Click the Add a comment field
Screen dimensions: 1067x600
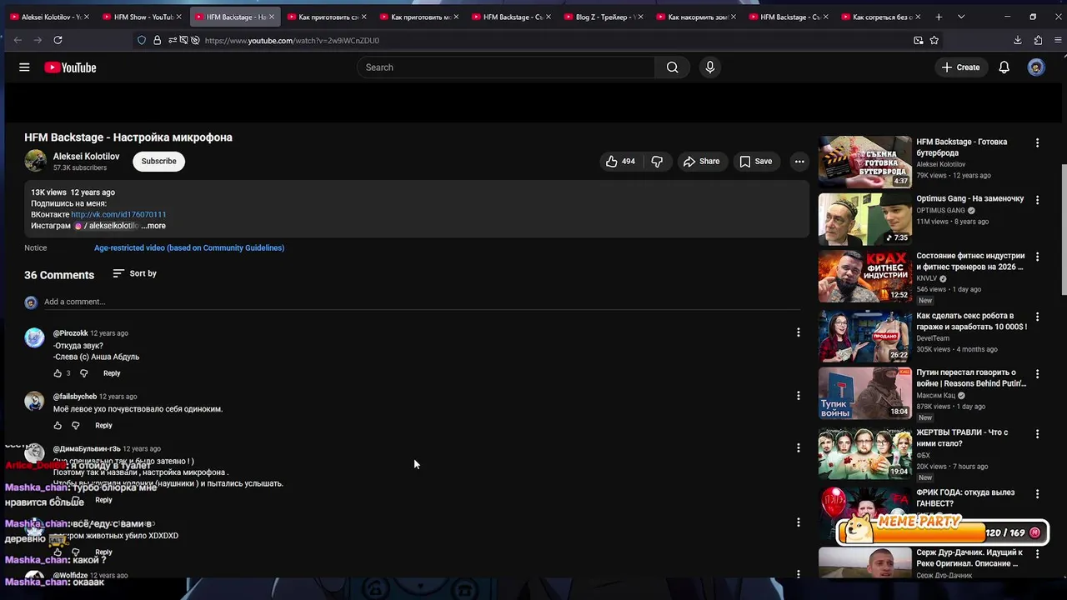422,302
